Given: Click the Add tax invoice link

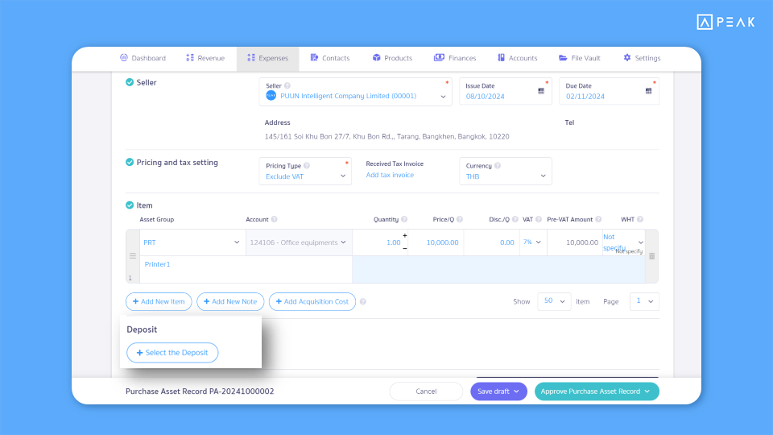Looking at the screenshot, I should tap(390, 175).
